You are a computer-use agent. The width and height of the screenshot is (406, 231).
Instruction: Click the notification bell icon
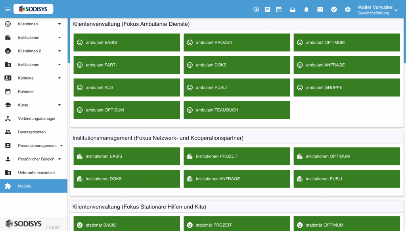(x=306, y=9)
